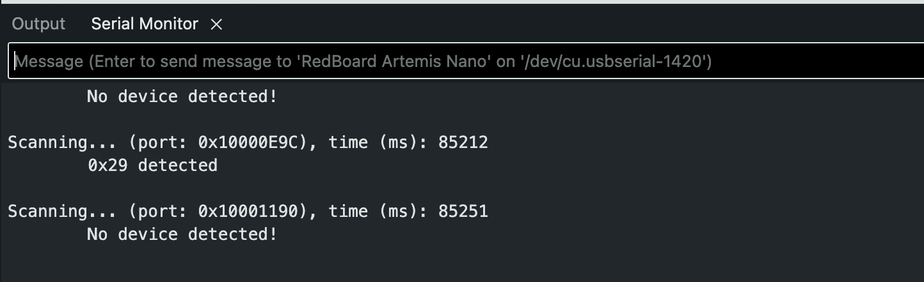Close the Serial Monitor tab
Image resolution: width=924 pixels, height=282 pixels.
pyautogui.click(x=216, y=24)
